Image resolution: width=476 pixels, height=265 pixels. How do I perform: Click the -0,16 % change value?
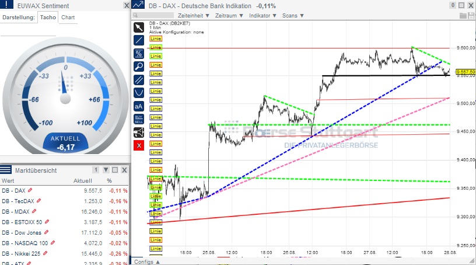pyautogui.click(x=118, y=201)
